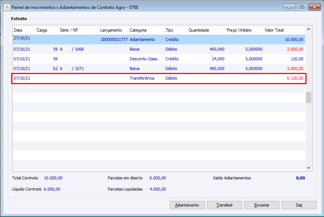
Task: Click the Preço Unitário column header
Action: pos(245,30)
